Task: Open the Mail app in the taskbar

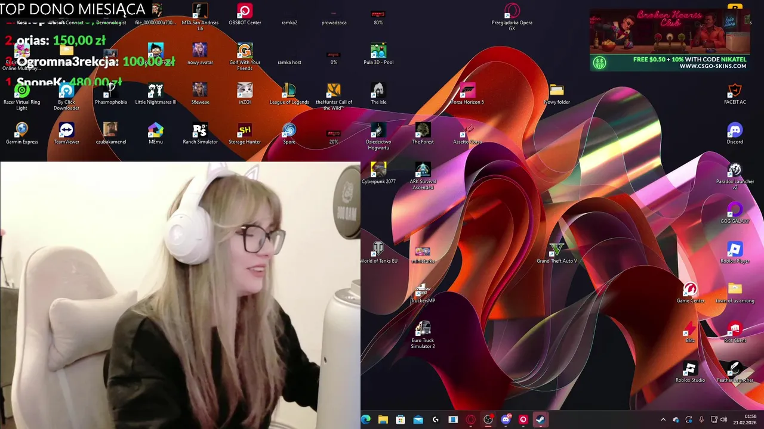Action: coord(418,419)
